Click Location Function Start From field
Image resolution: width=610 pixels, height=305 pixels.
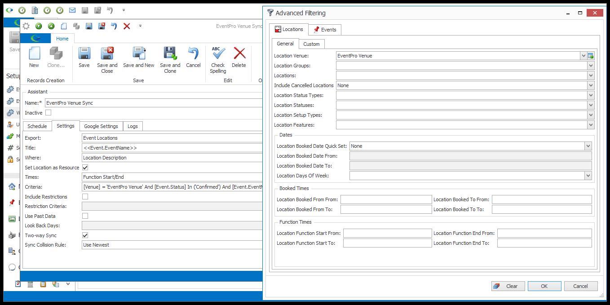coord(387,233)
